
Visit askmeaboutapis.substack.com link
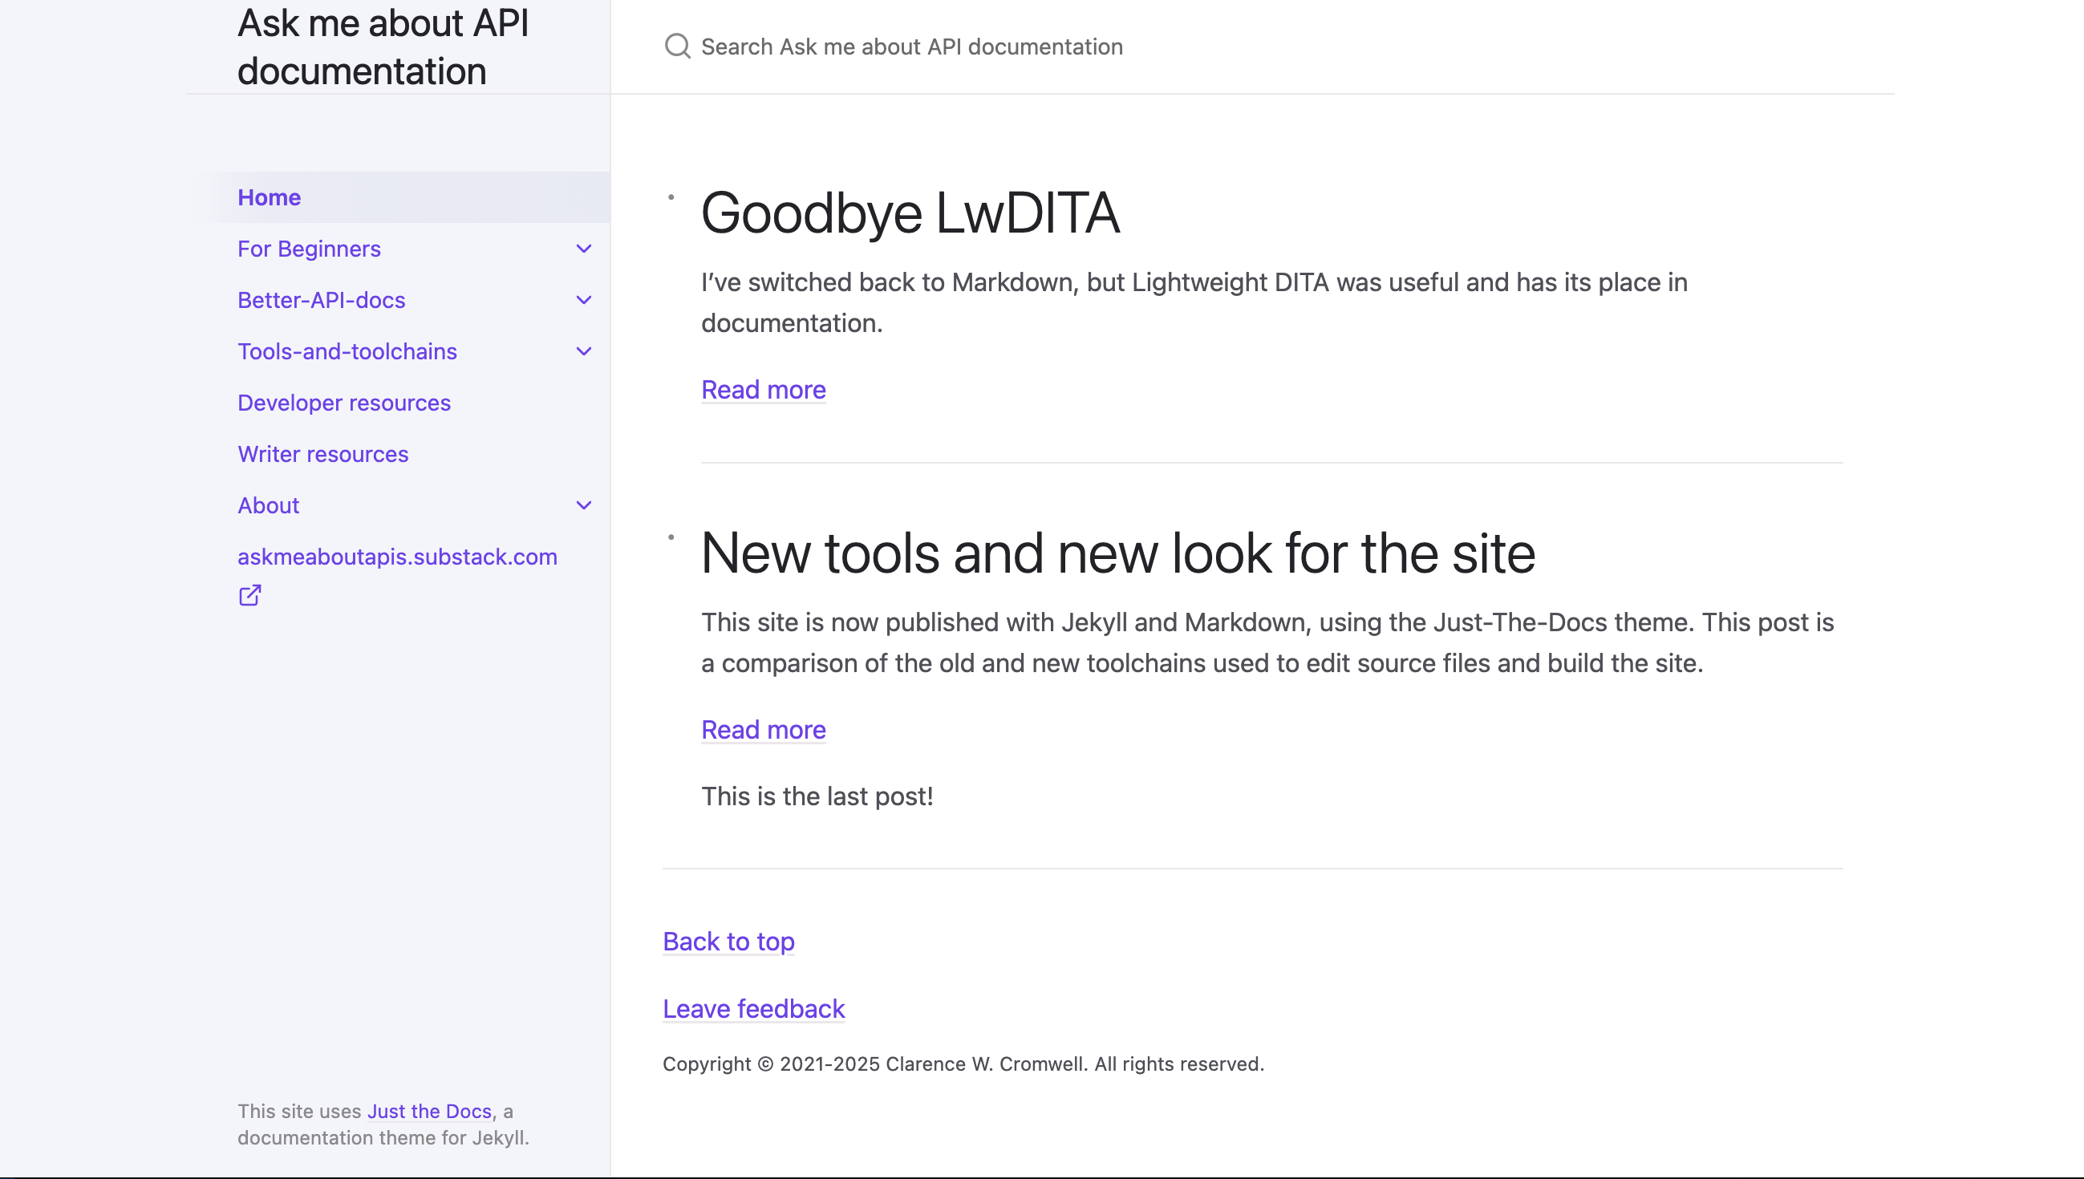click(x=397, y=557)
